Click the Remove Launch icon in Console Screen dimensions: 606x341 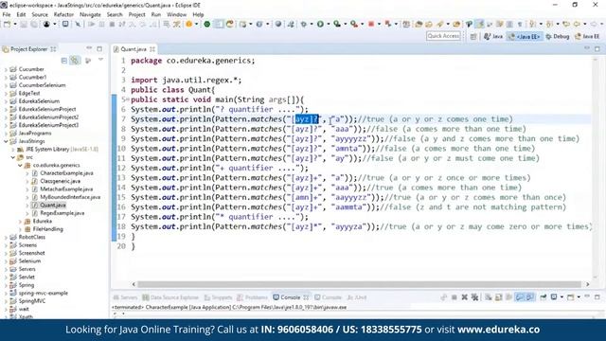(465, 296)
